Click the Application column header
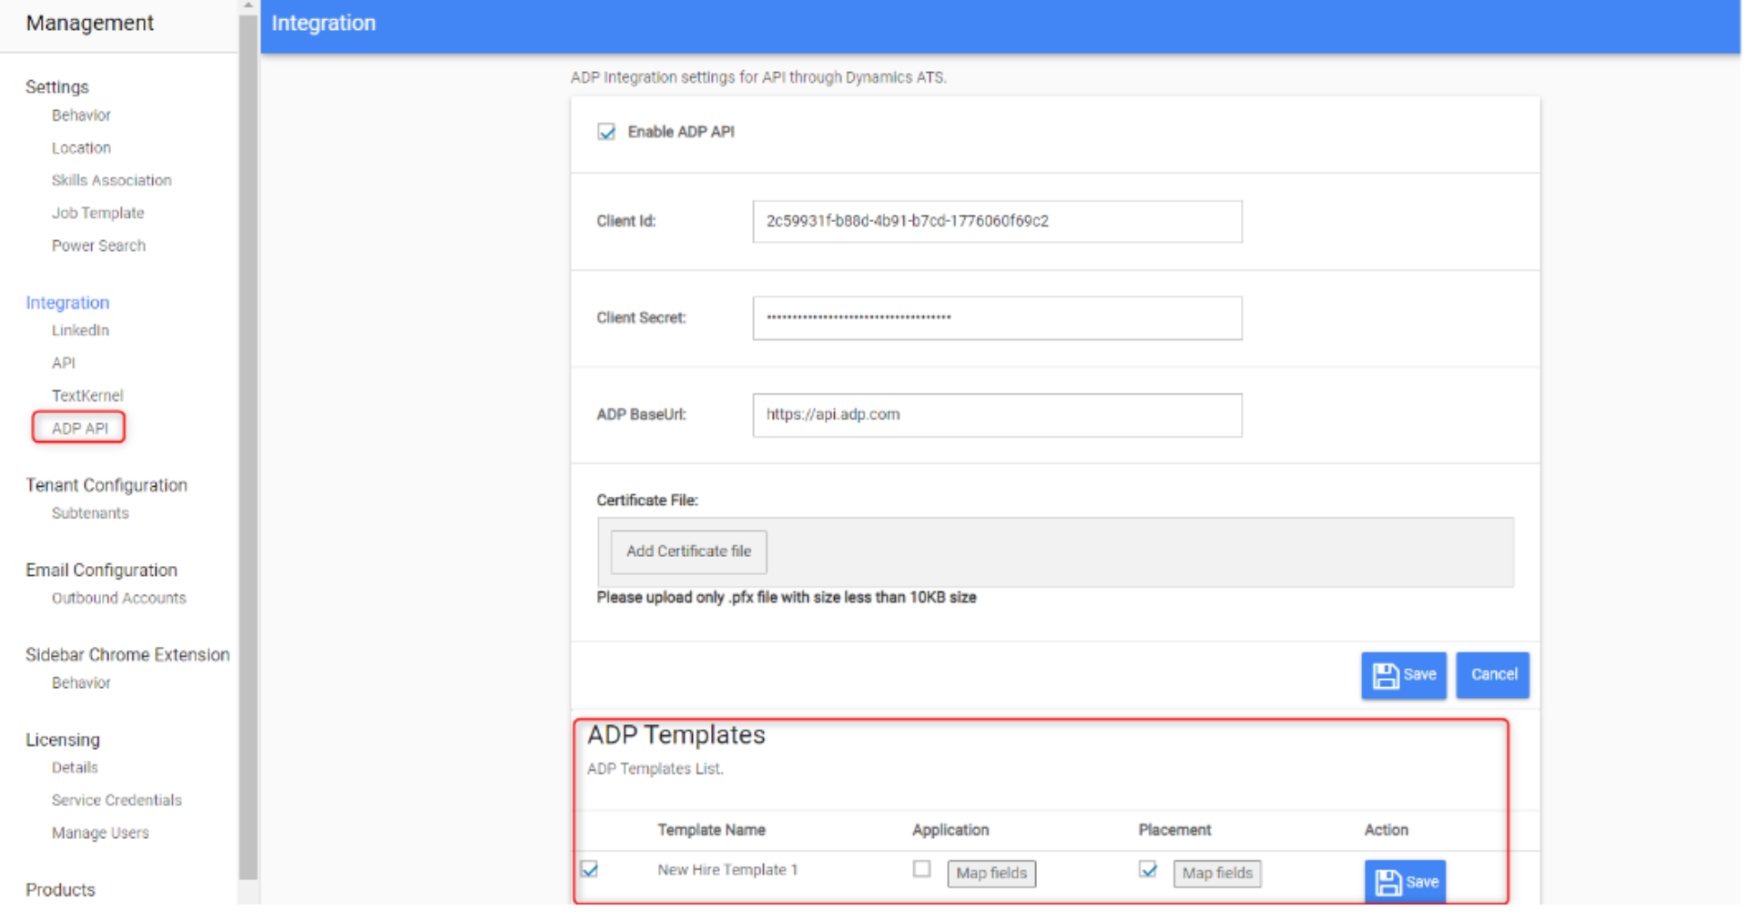Screen dimensions: 1748x920 950,830
